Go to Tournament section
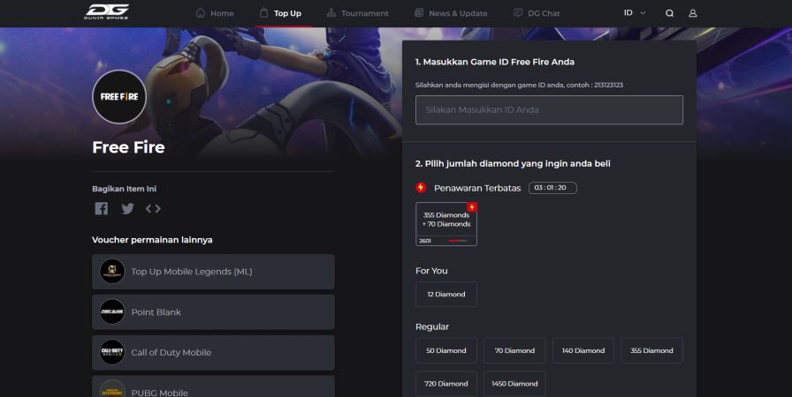This screenshot has width=792, height=397. 358,13
